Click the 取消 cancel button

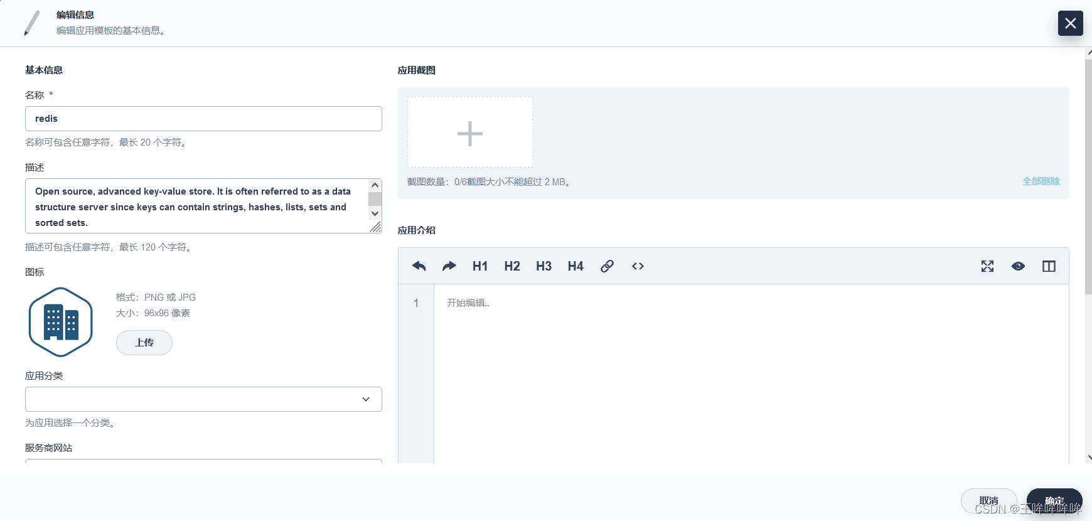[989, 501]
